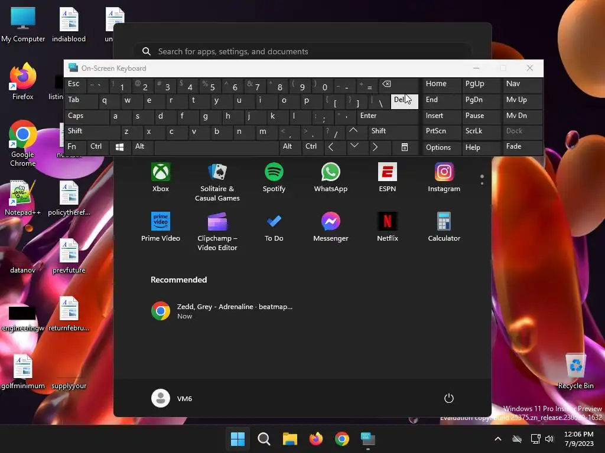605x453 pixels.
Task: Open Google Chrome from the taskbar
Action: 342,439
